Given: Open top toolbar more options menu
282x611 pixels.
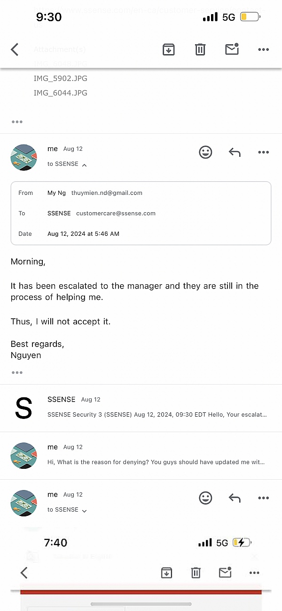Looking at the screenshot, I should 263,49.
